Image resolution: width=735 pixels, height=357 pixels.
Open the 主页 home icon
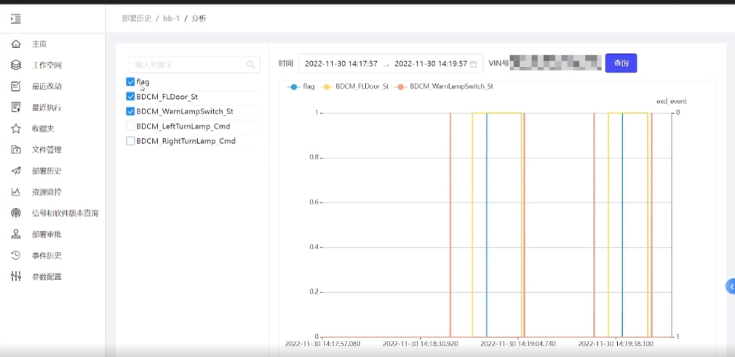pyautogui.click(x=16, y=44)
